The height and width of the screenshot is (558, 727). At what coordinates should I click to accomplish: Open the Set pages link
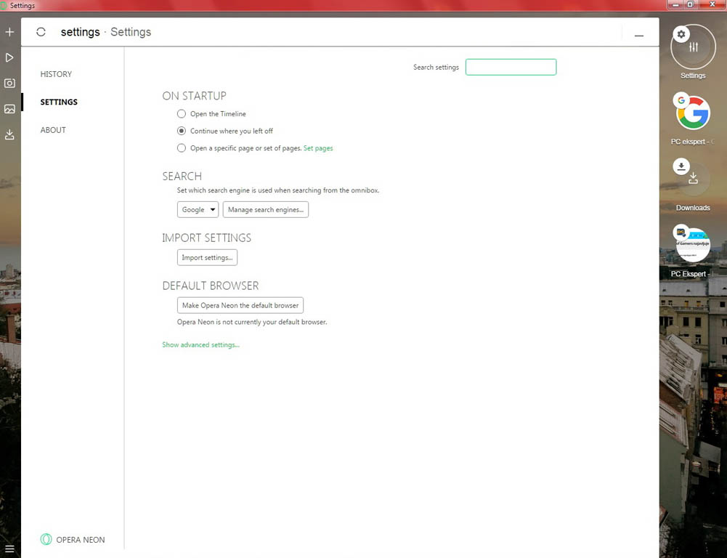318,148
